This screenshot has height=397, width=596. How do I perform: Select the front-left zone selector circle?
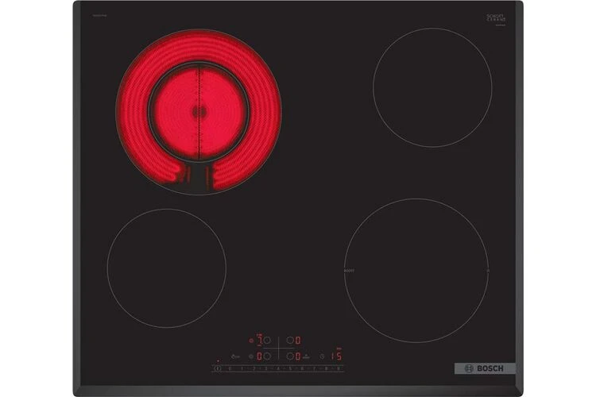coord(267,357)
